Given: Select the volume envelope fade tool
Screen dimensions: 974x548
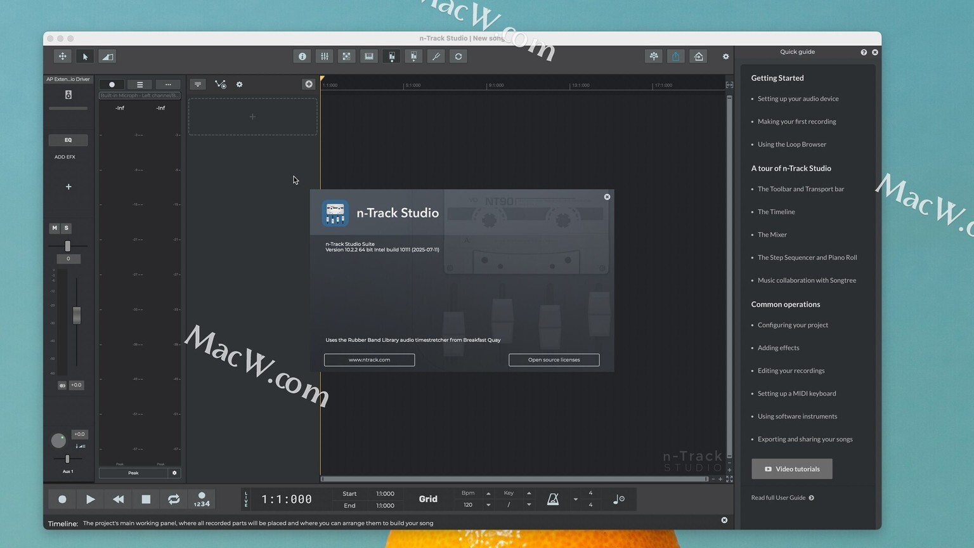Looking at the screenshot, I should click(x=107, y=56).
